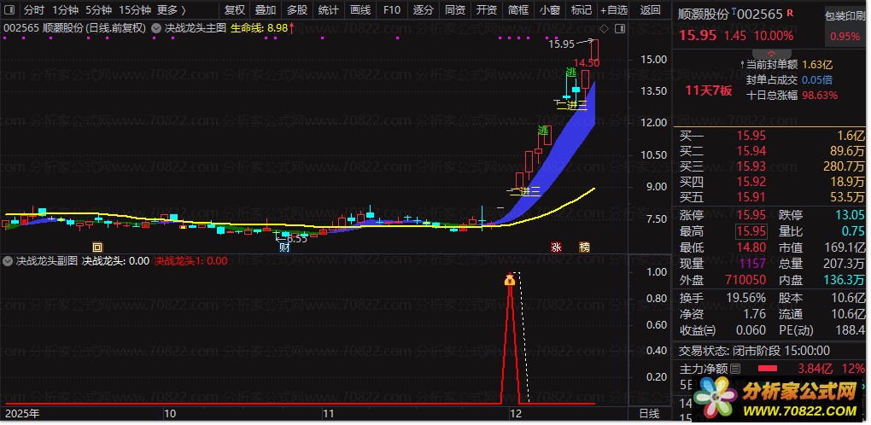Click the boxed 最高 15.95 value

click(x=751, y=231)
